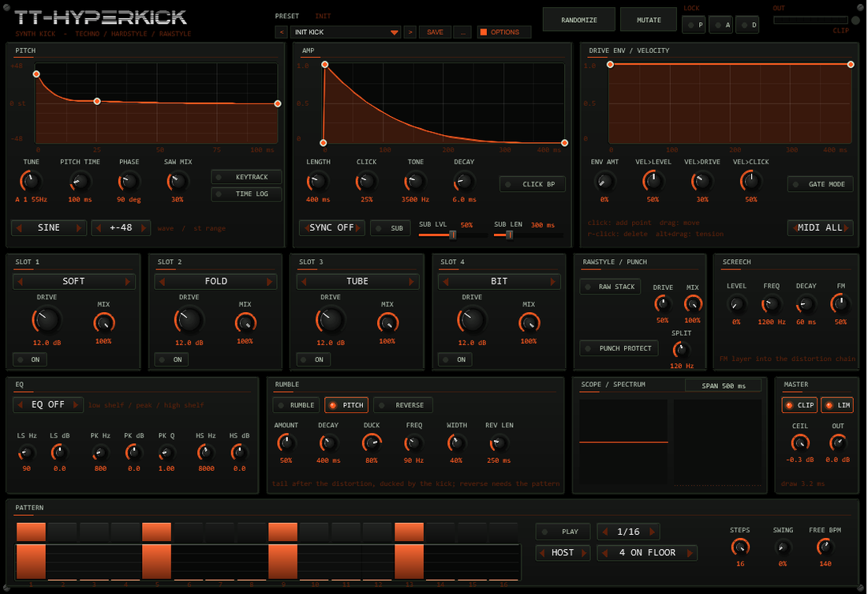This screenshot has height=594, width=868.
Task: Increase the 1/16 step rate
Action: [652, 532]
